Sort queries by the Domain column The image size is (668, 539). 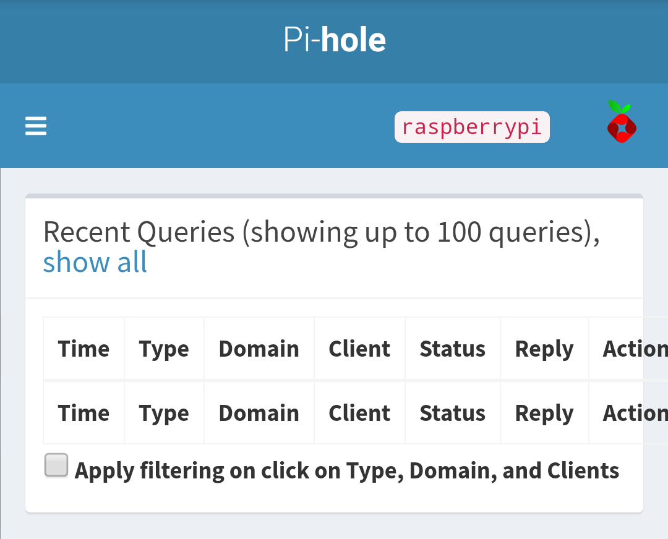[259, 348]
